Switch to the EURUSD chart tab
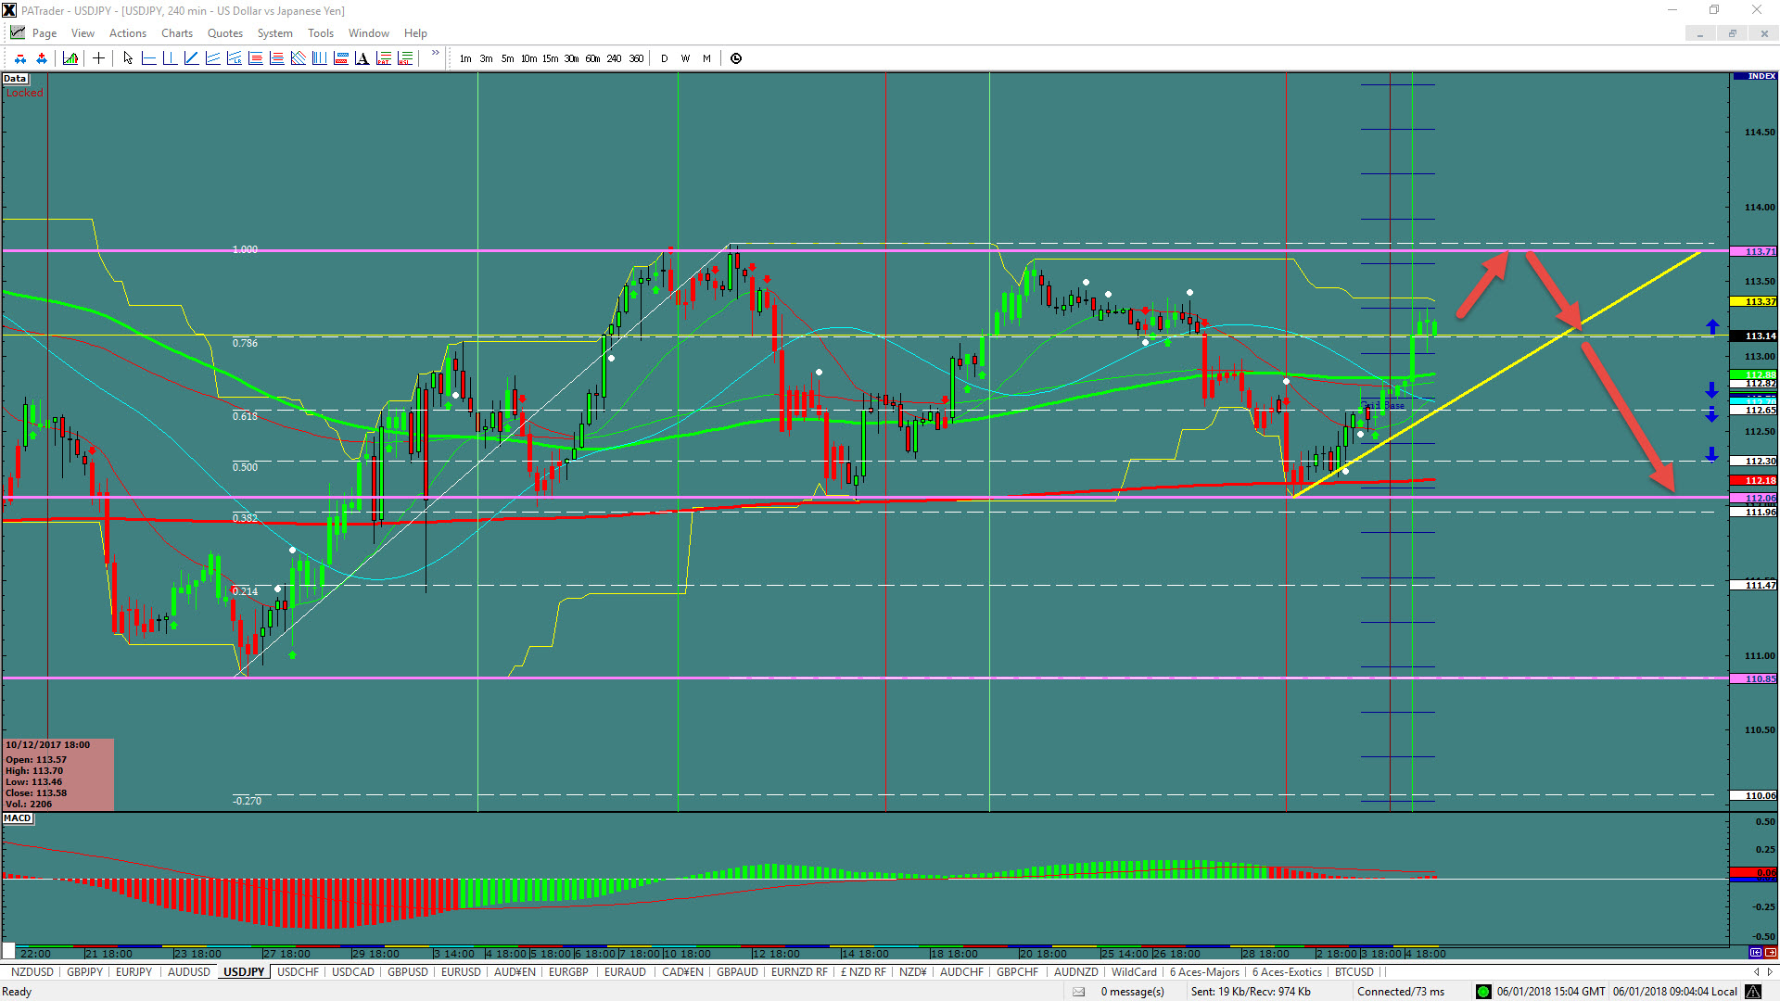This screenshot has height=1001, width=1780. (x=461, y=972)
